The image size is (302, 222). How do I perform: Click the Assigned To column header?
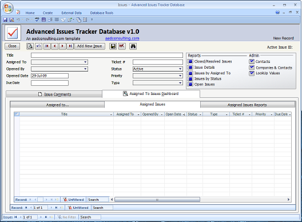128,114
